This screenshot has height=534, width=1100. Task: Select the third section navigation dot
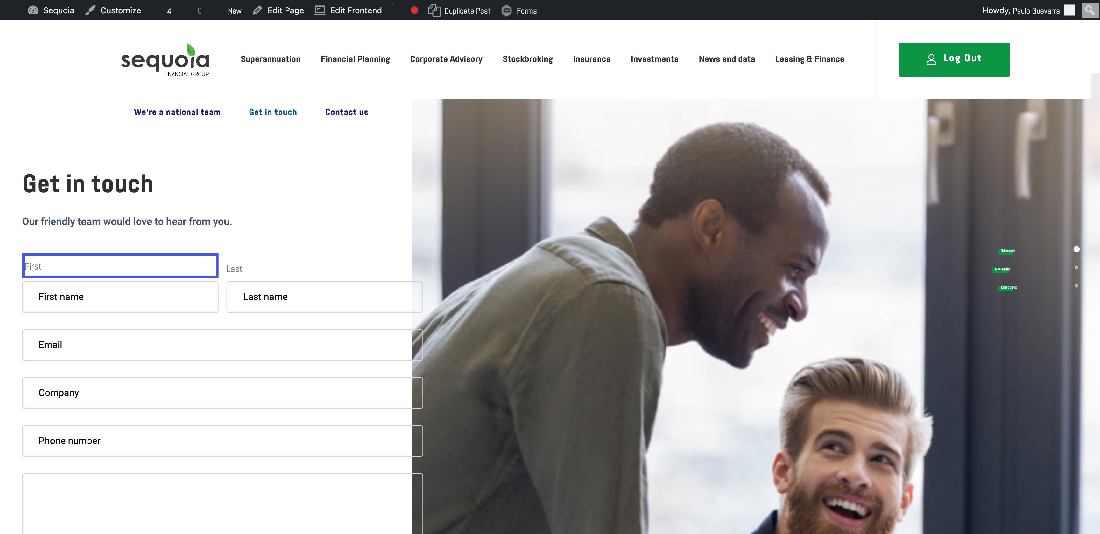coord(1076,286)
